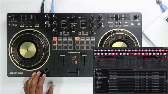The height and width of the screenshot is (94, 168).
Task: Click into the VirtualDJ browser search field
Action: tap(121, 70)
